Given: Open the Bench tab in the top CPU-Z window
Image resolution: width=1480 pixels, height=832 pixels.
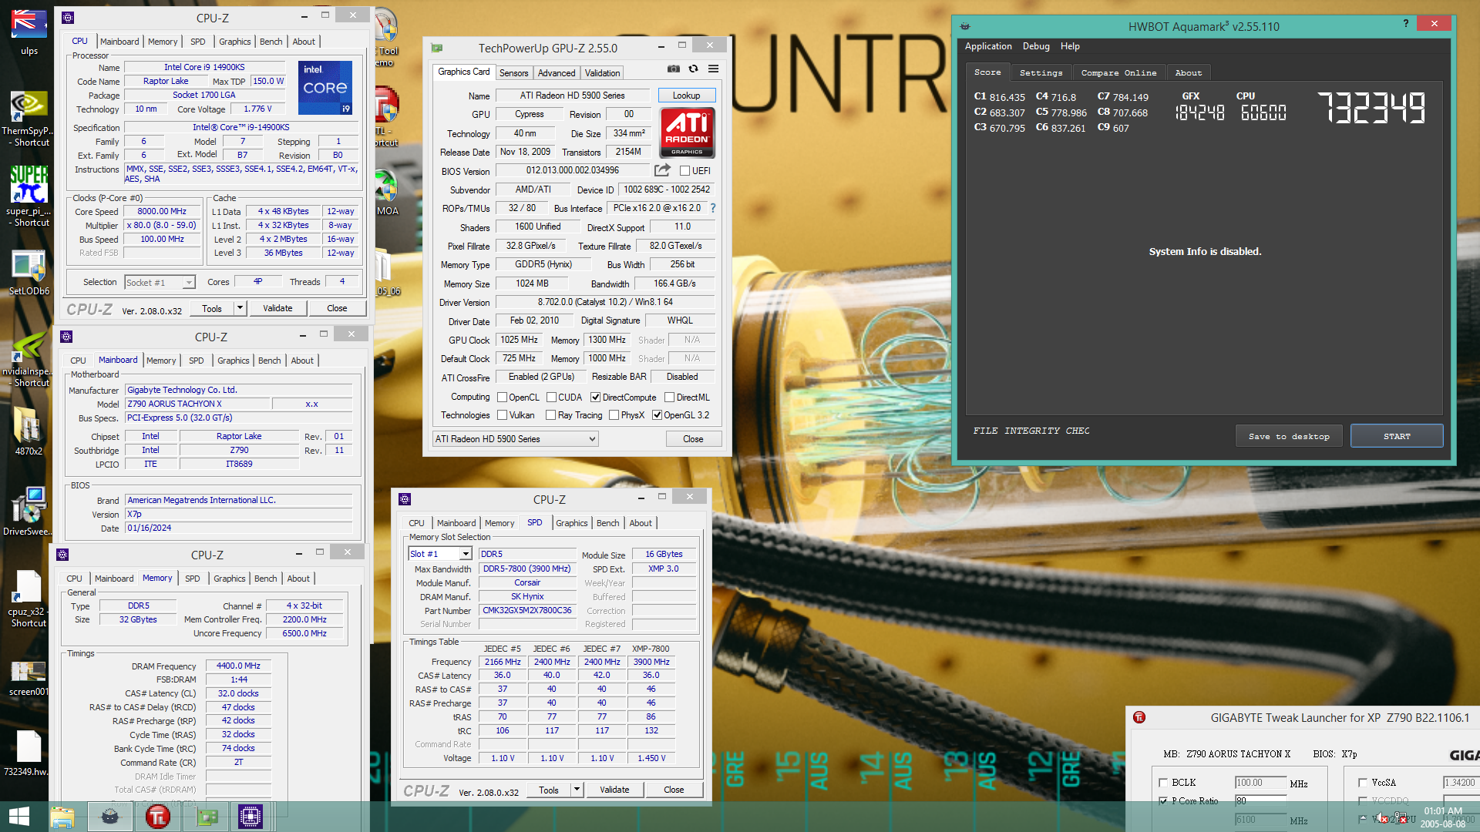Looking at the screenshot, I should coord(271,42).
